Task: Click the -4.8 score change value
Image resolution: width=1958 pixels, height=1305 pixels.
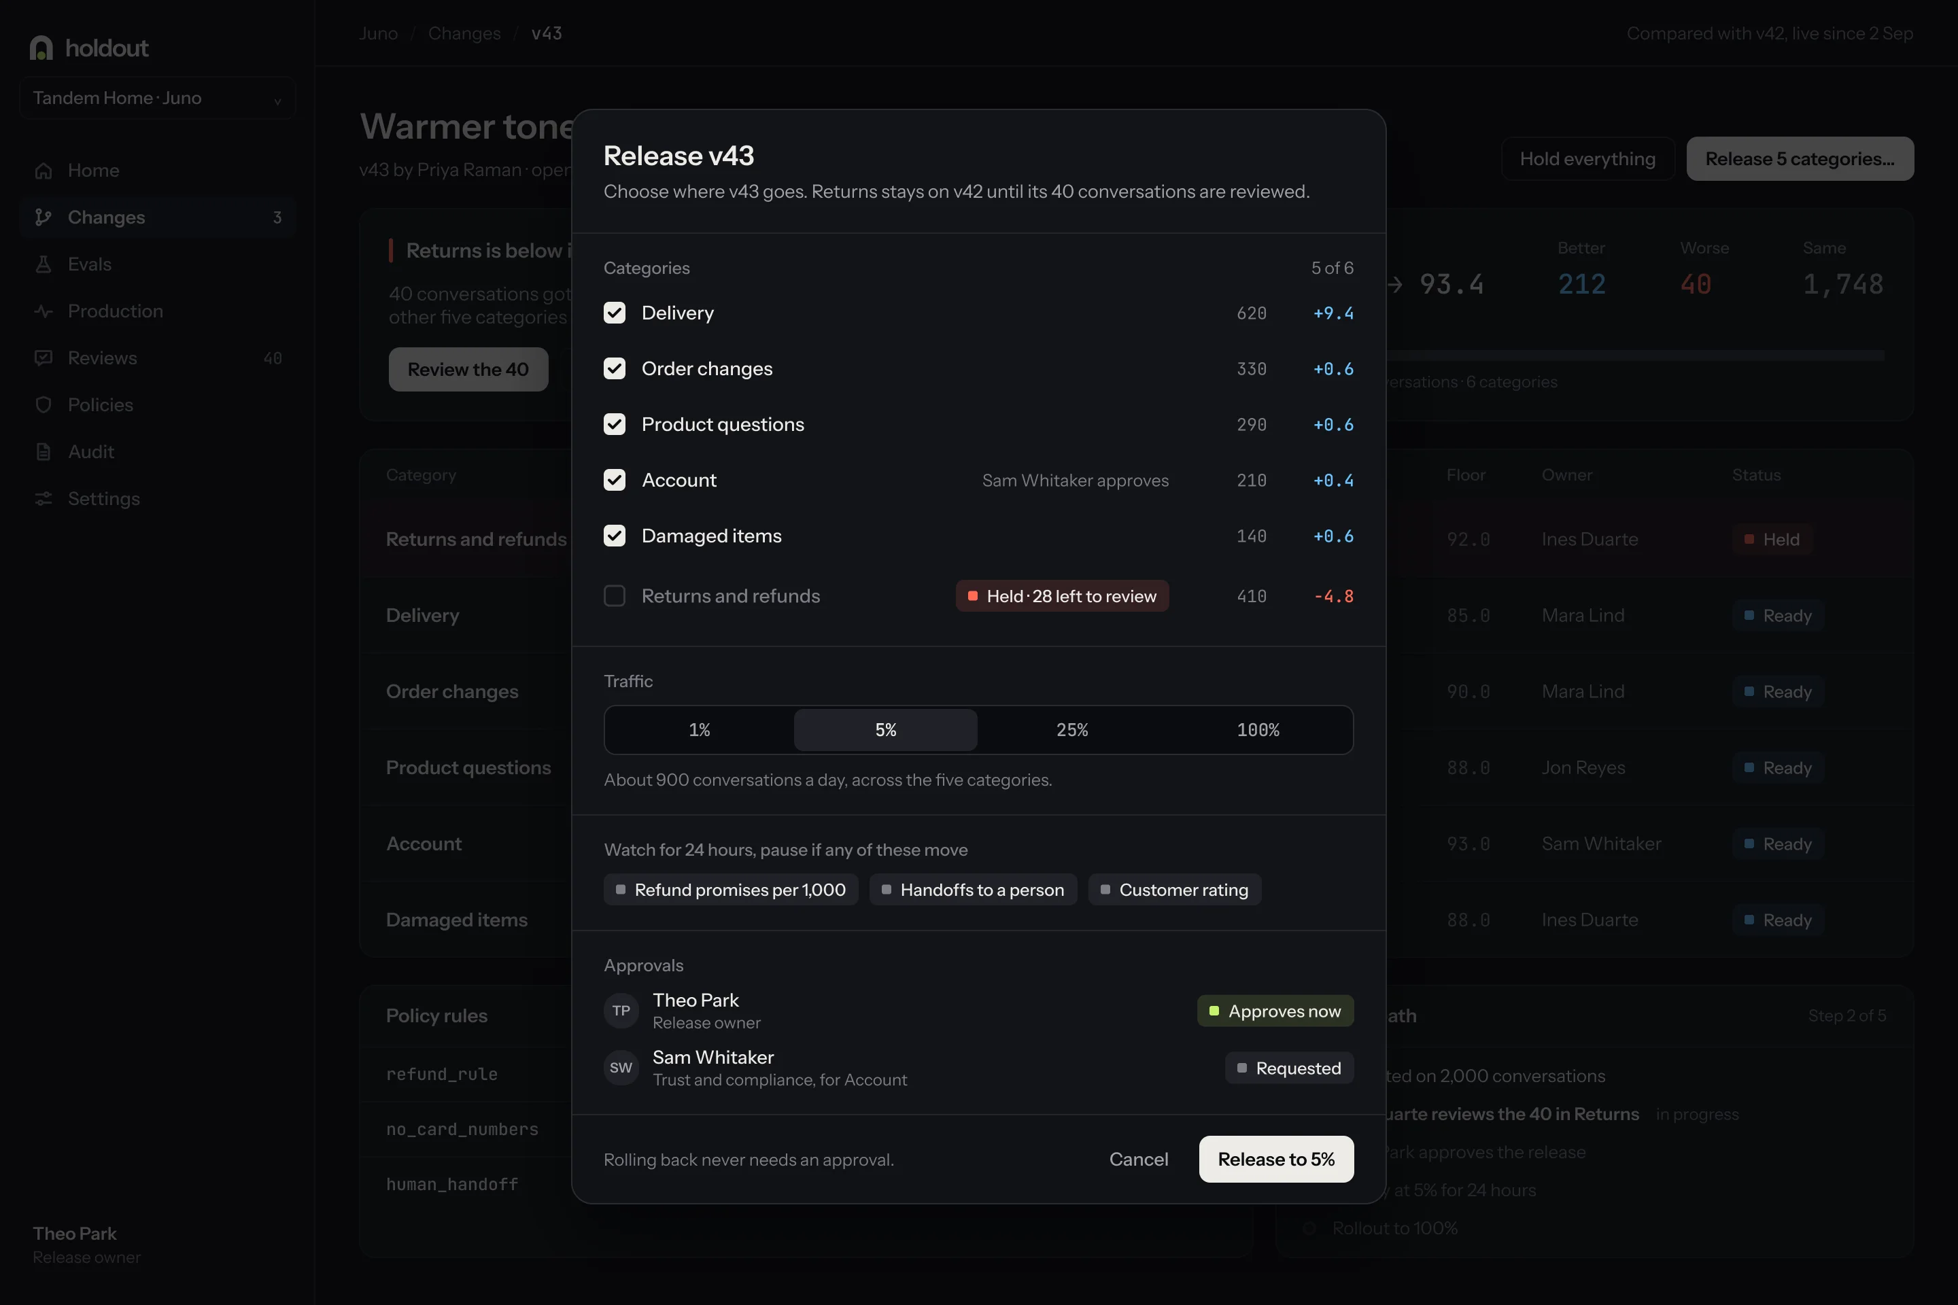Action: (1334, 596)
